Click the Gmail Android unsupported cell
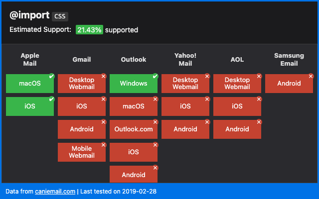The width and height of the screenshot is (319, 199). pos(82,129)
